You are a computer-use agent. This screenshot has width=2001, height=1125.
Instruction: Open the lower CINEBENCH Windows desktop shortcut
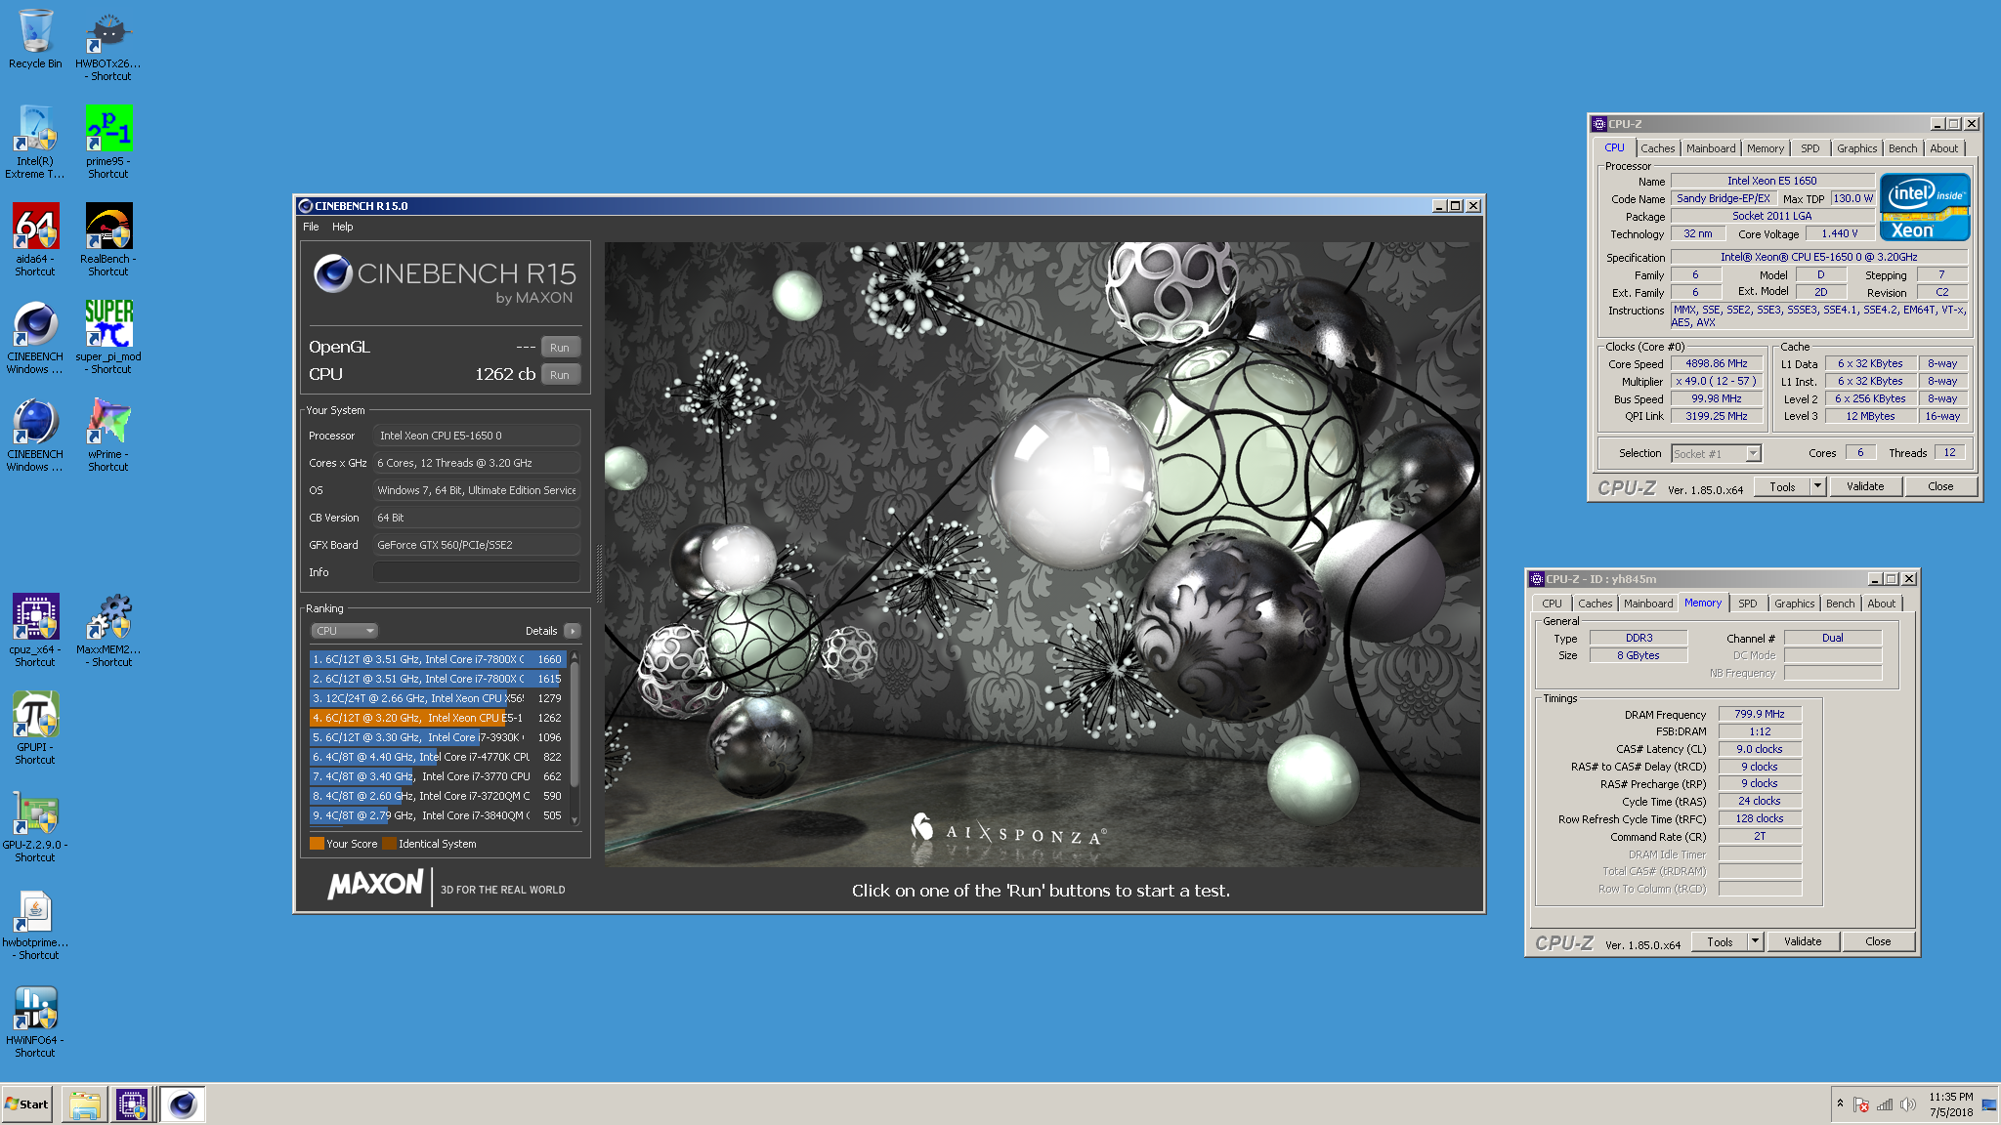(35, 436)
